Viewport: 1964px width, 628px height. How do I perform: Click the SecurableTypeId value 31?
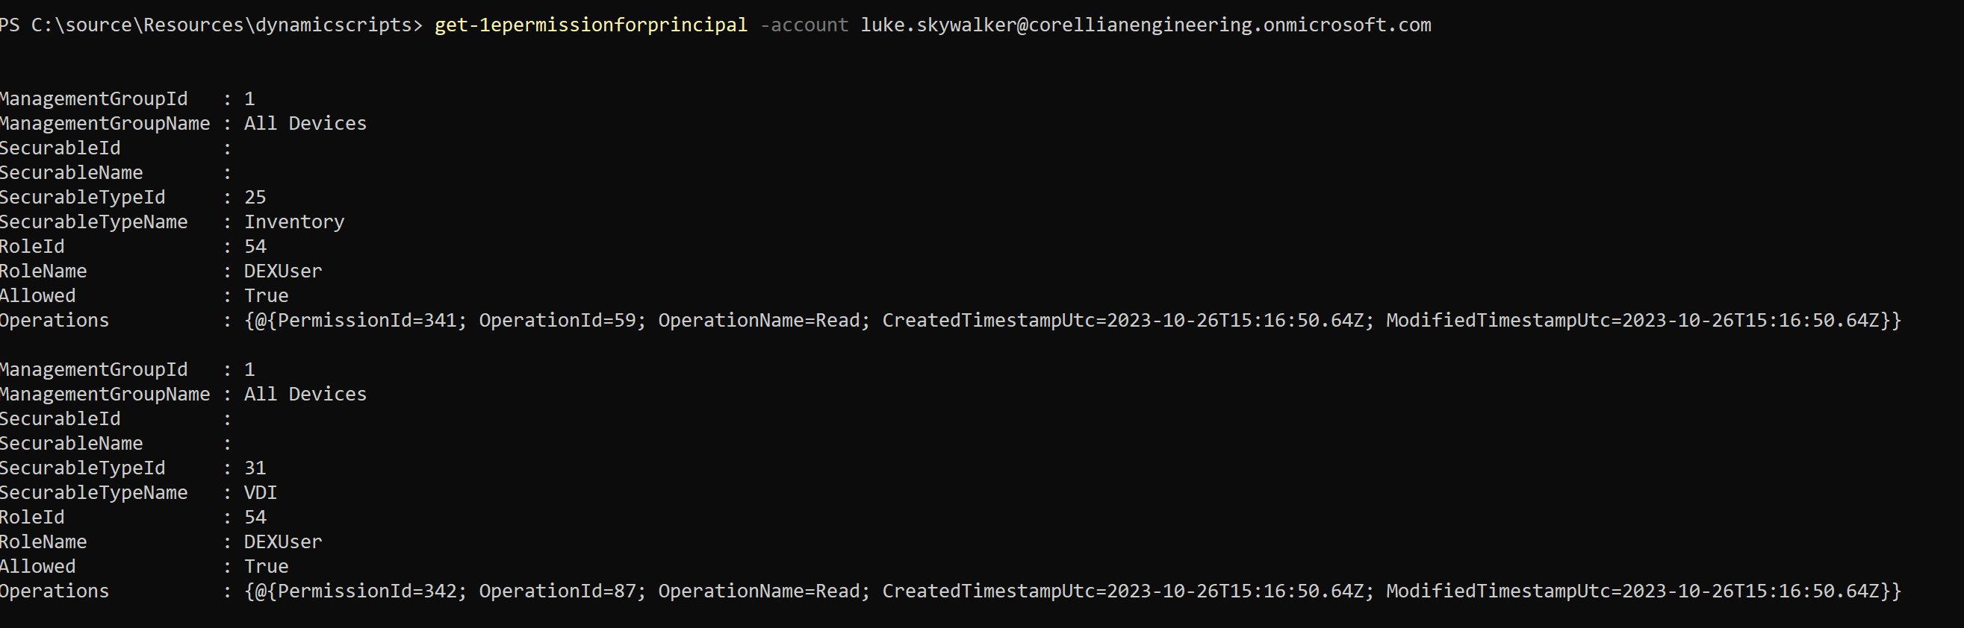(255, 468)
